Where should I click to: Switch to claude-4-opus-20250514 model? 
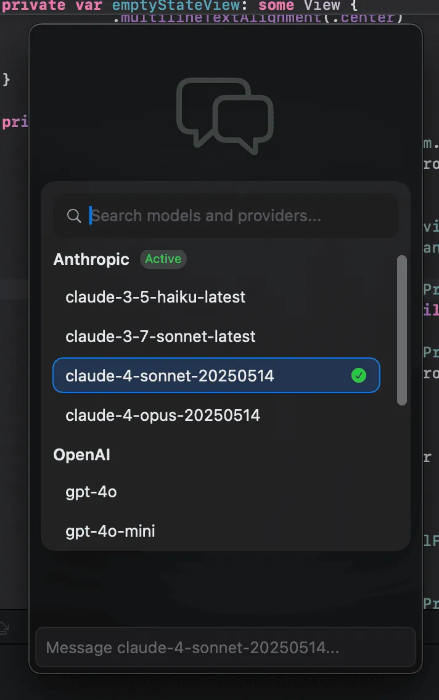click(163, 415)
